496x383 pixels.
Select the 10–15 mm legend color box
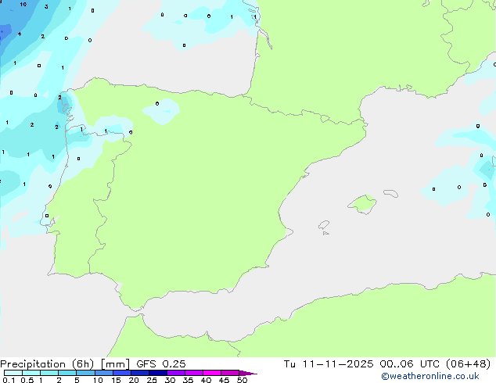tap(103, 373)
